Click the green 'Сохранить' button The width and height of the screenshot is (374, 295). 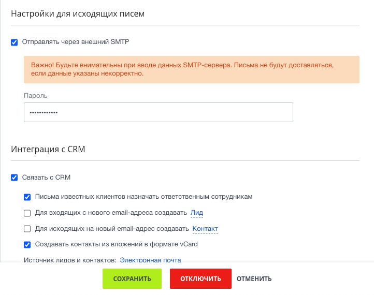132,278
